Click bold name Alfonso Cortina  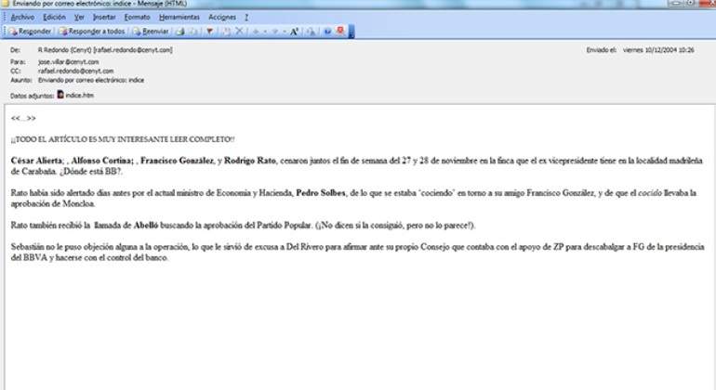point(102,161)
